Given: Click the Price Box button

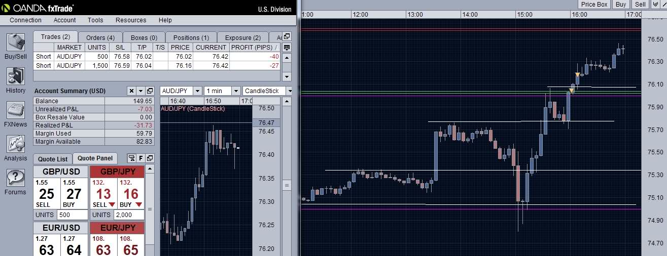Looking at the screenshot, I should click(x=594, y=4).
